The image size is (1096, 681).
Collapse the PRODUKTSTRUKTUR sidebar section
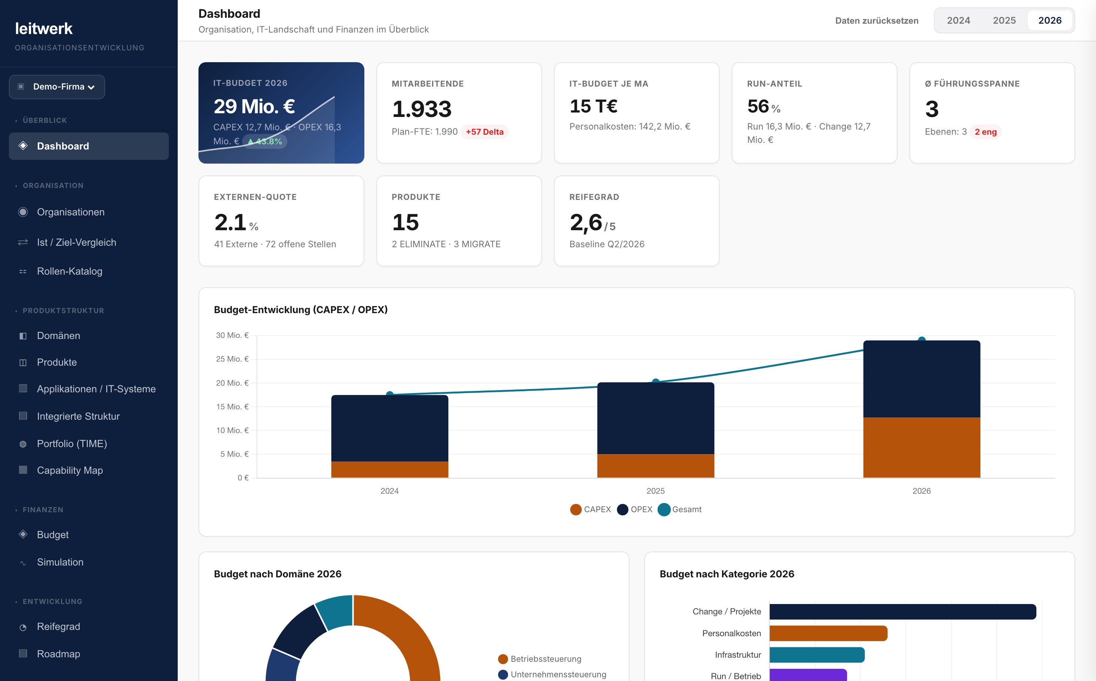pos(60,311)
